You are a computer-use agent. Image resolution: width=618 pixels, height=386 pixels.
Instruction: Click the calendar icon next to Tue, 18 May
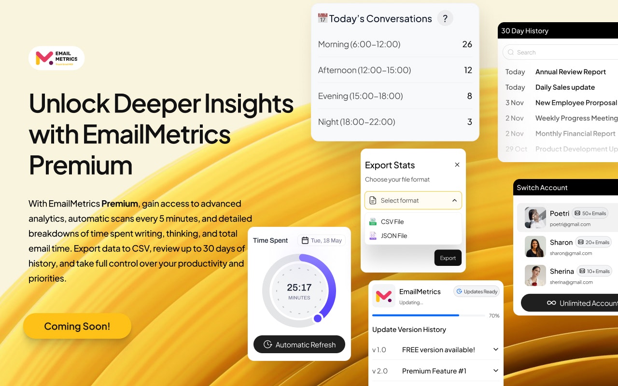(x=305, y=240)
